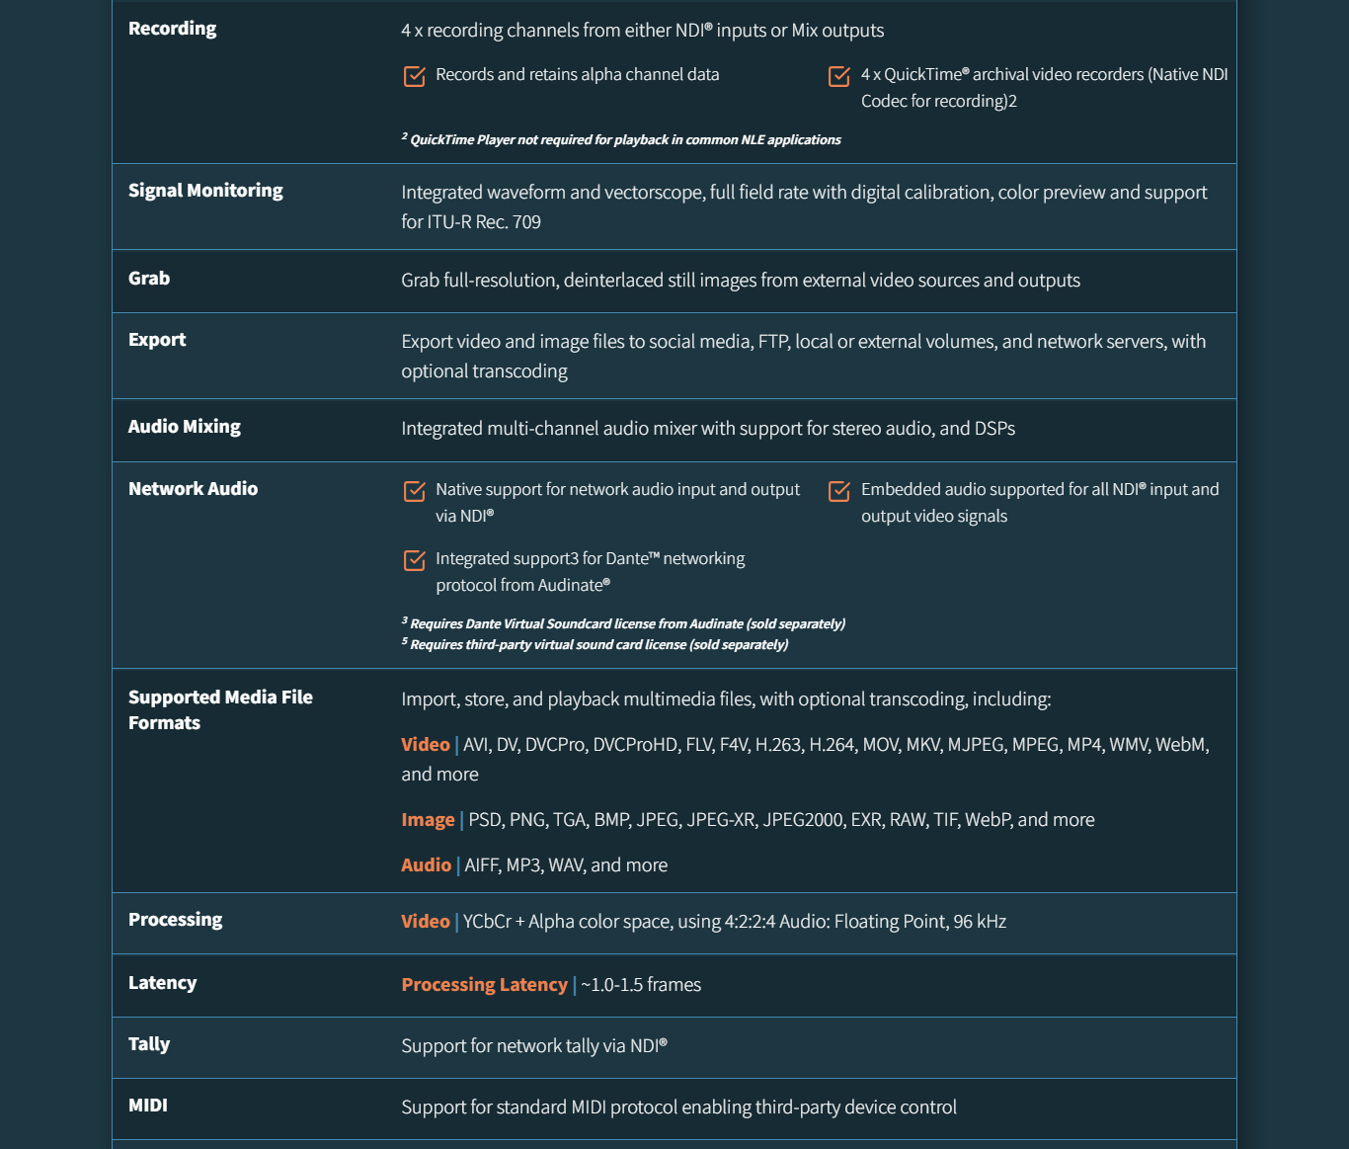Click the checkmark icon beside 'Records and retains alpha channel data'

[x=415, y=76]
